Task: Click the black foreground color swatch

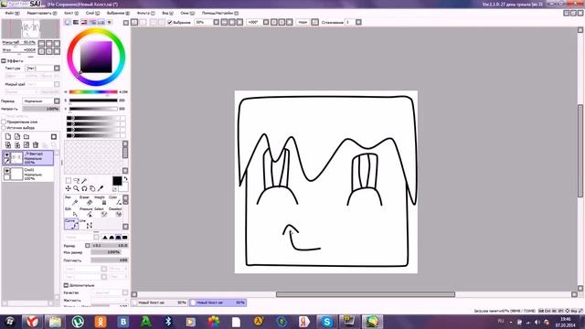Action: pos(117,181)
